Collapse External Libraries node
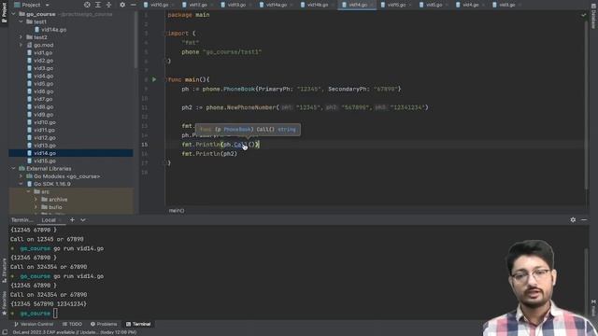The image size is (598, 336). click(x=14, y=168)
